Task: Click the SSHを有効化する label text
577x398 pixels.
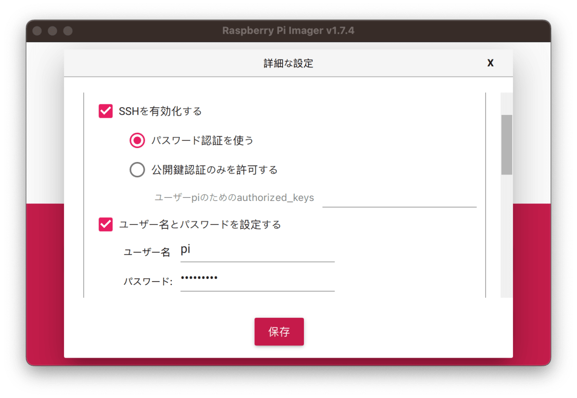Action: point(160,112)
